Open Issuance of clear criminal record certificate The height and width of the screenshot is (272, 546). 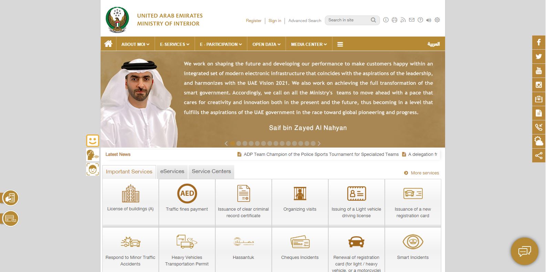click(x=243, y=203)
